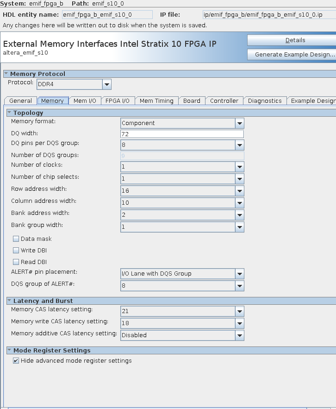
Task: Click the 'DQS group of ALERT#:' label
Action: [x=43, y=284]
